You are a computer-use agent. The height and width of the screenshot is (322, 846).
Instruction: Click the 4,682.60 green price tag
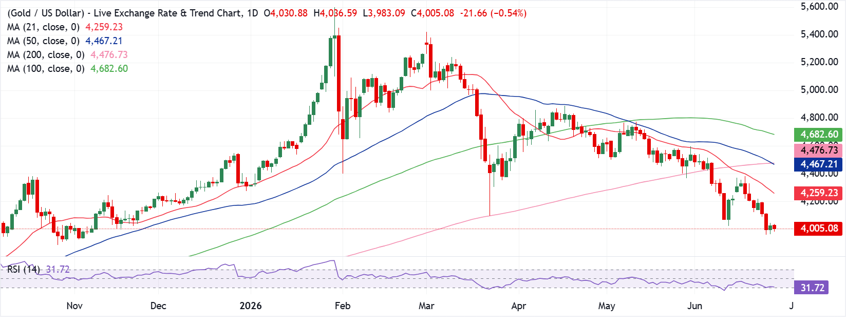click(x=818, y=135)
